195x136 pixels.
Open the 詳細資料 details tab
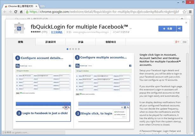(50, 42)
